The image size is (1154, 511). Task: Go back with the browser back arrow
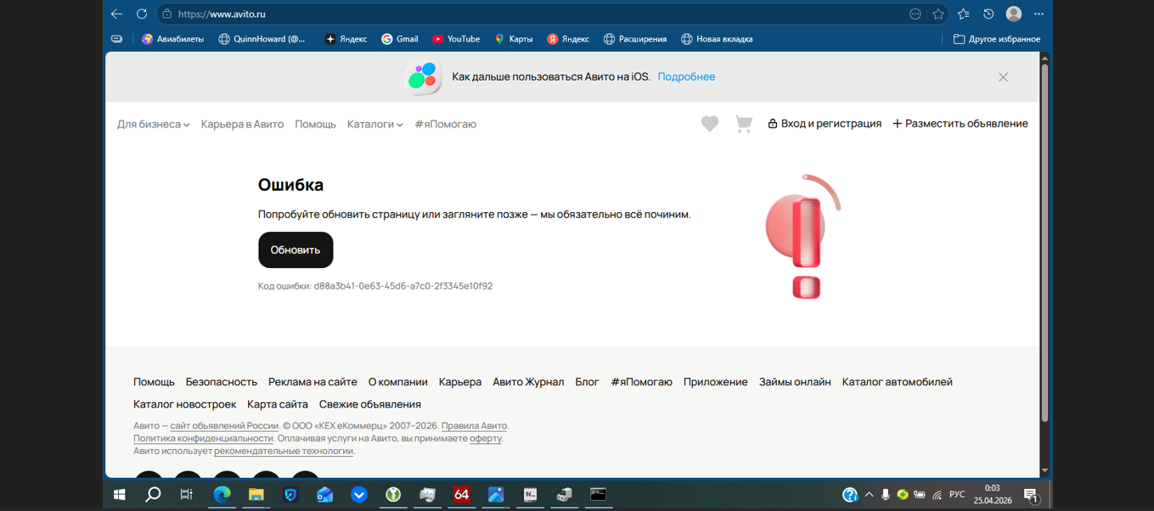tap(116, 14)
